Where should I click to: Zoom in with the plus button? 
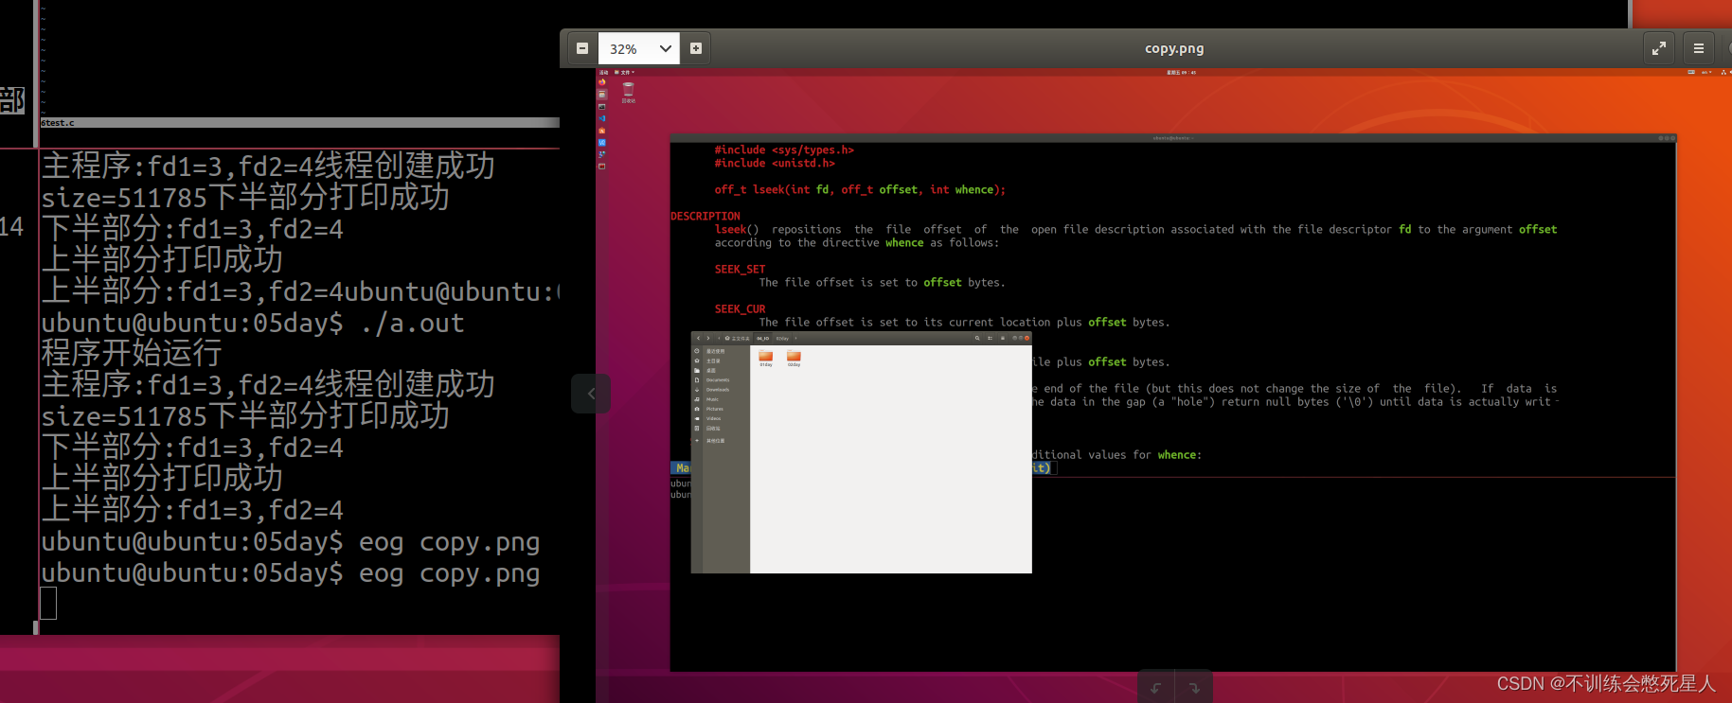tap(696, 48)
